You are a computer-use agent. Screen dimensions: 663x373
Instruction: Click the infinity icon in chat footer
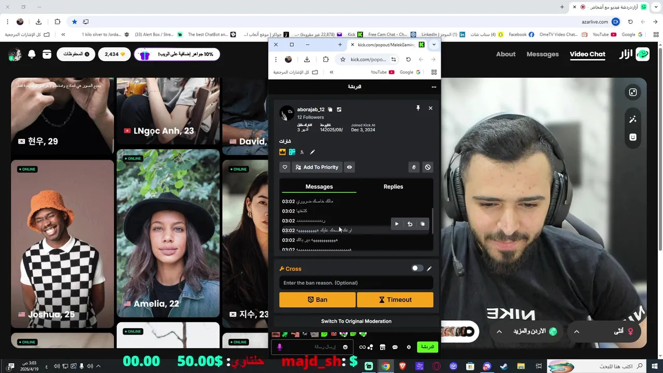[x=363, y=347]
